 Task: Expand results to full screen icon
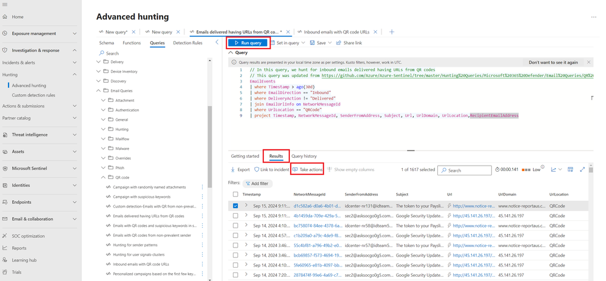point(582,170)
